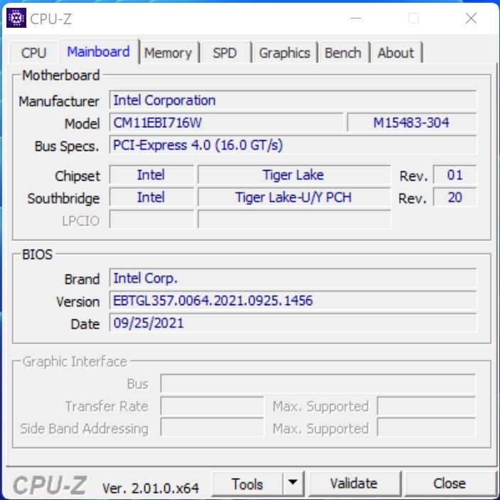Click Bus Specs value PCI-Express 4.0
The width and height of the screenshot is (500, 500).
pyautogui.click(x=293, y=145)
